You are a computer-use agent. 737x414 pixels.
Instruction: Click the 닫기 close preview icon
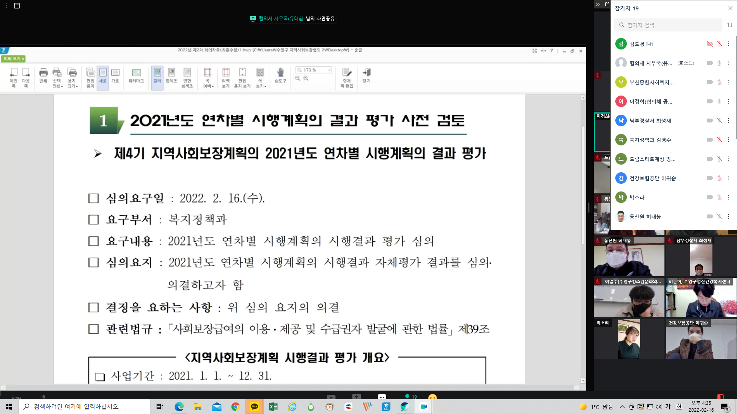367,76
